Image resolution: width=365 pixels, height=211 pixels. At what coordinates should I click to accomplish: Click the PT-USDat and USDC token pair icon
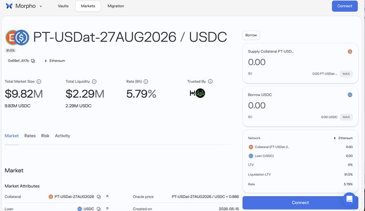(17, 37)
